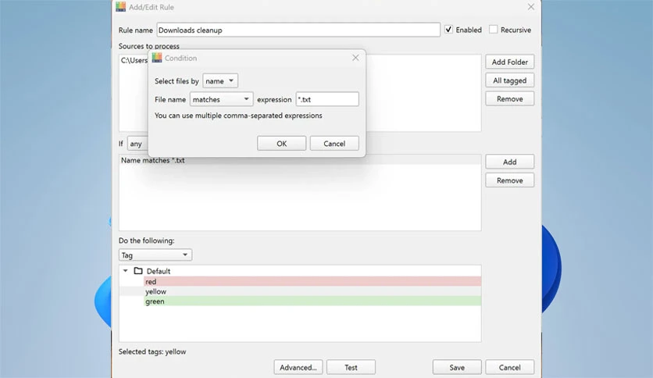Click the Condition dialog app icon
This screenshot has height=378, width=653.
point(156,58)
